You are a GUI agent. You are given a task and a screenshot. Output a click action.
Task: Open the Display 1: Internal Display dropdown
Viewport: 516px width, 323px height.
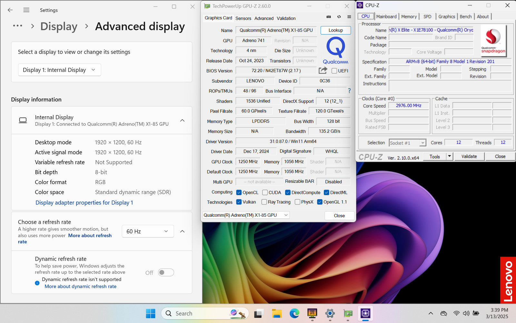click(x=59, y=70)
